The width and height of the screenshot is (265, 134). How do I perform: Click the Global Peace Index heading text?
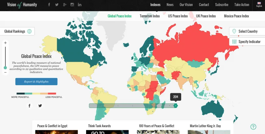point(36,56)
